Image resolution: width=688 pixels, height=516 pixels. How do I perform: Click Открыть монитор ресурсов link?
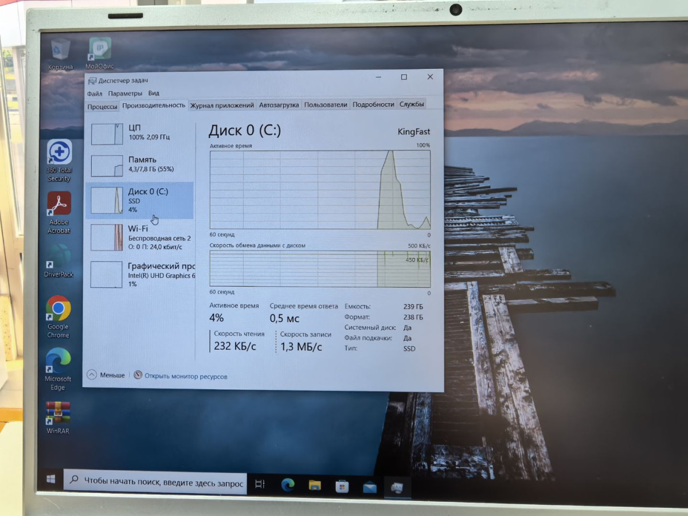click(x=181, y=376)
